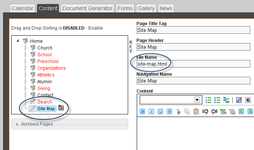Toggle underline formatting in content editor

[x=160, y=111]
